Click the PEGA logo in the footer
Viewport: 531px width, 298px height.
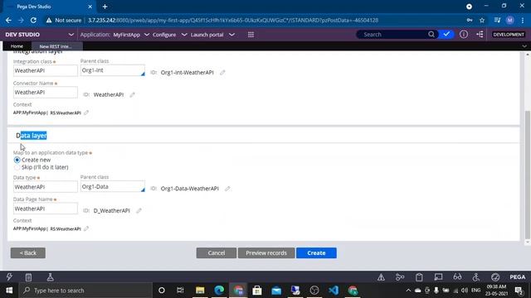point(518,277)
